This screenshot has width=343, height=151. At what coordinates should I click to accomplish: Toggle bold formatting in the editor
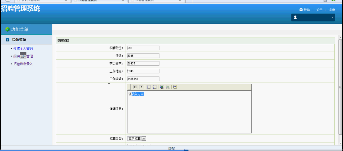click(x=135, y=87)
